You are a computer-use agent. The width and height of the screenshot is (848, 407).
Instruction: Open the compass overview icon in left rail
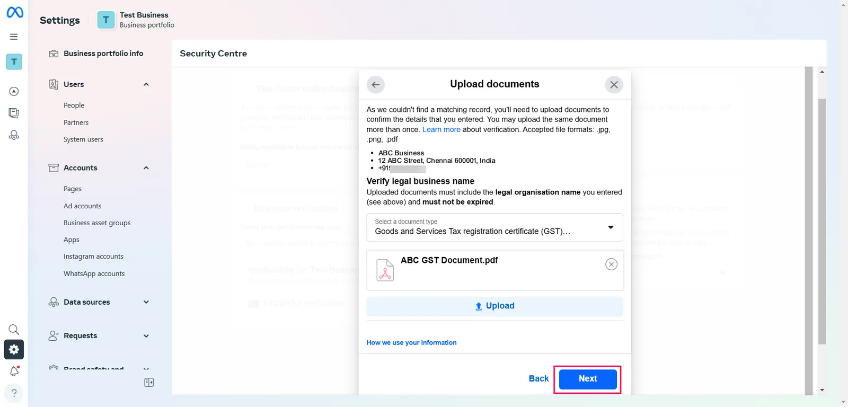[14, 91]
